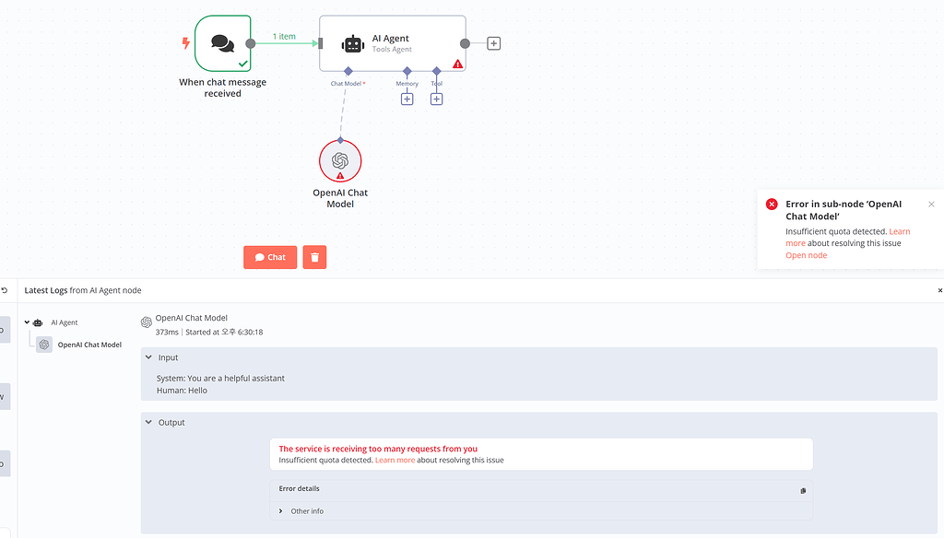Click the undo arrow icon near the logs panel
Viewport: 944px width, 538px height.
pyautogui.click(x=5, y=288)
